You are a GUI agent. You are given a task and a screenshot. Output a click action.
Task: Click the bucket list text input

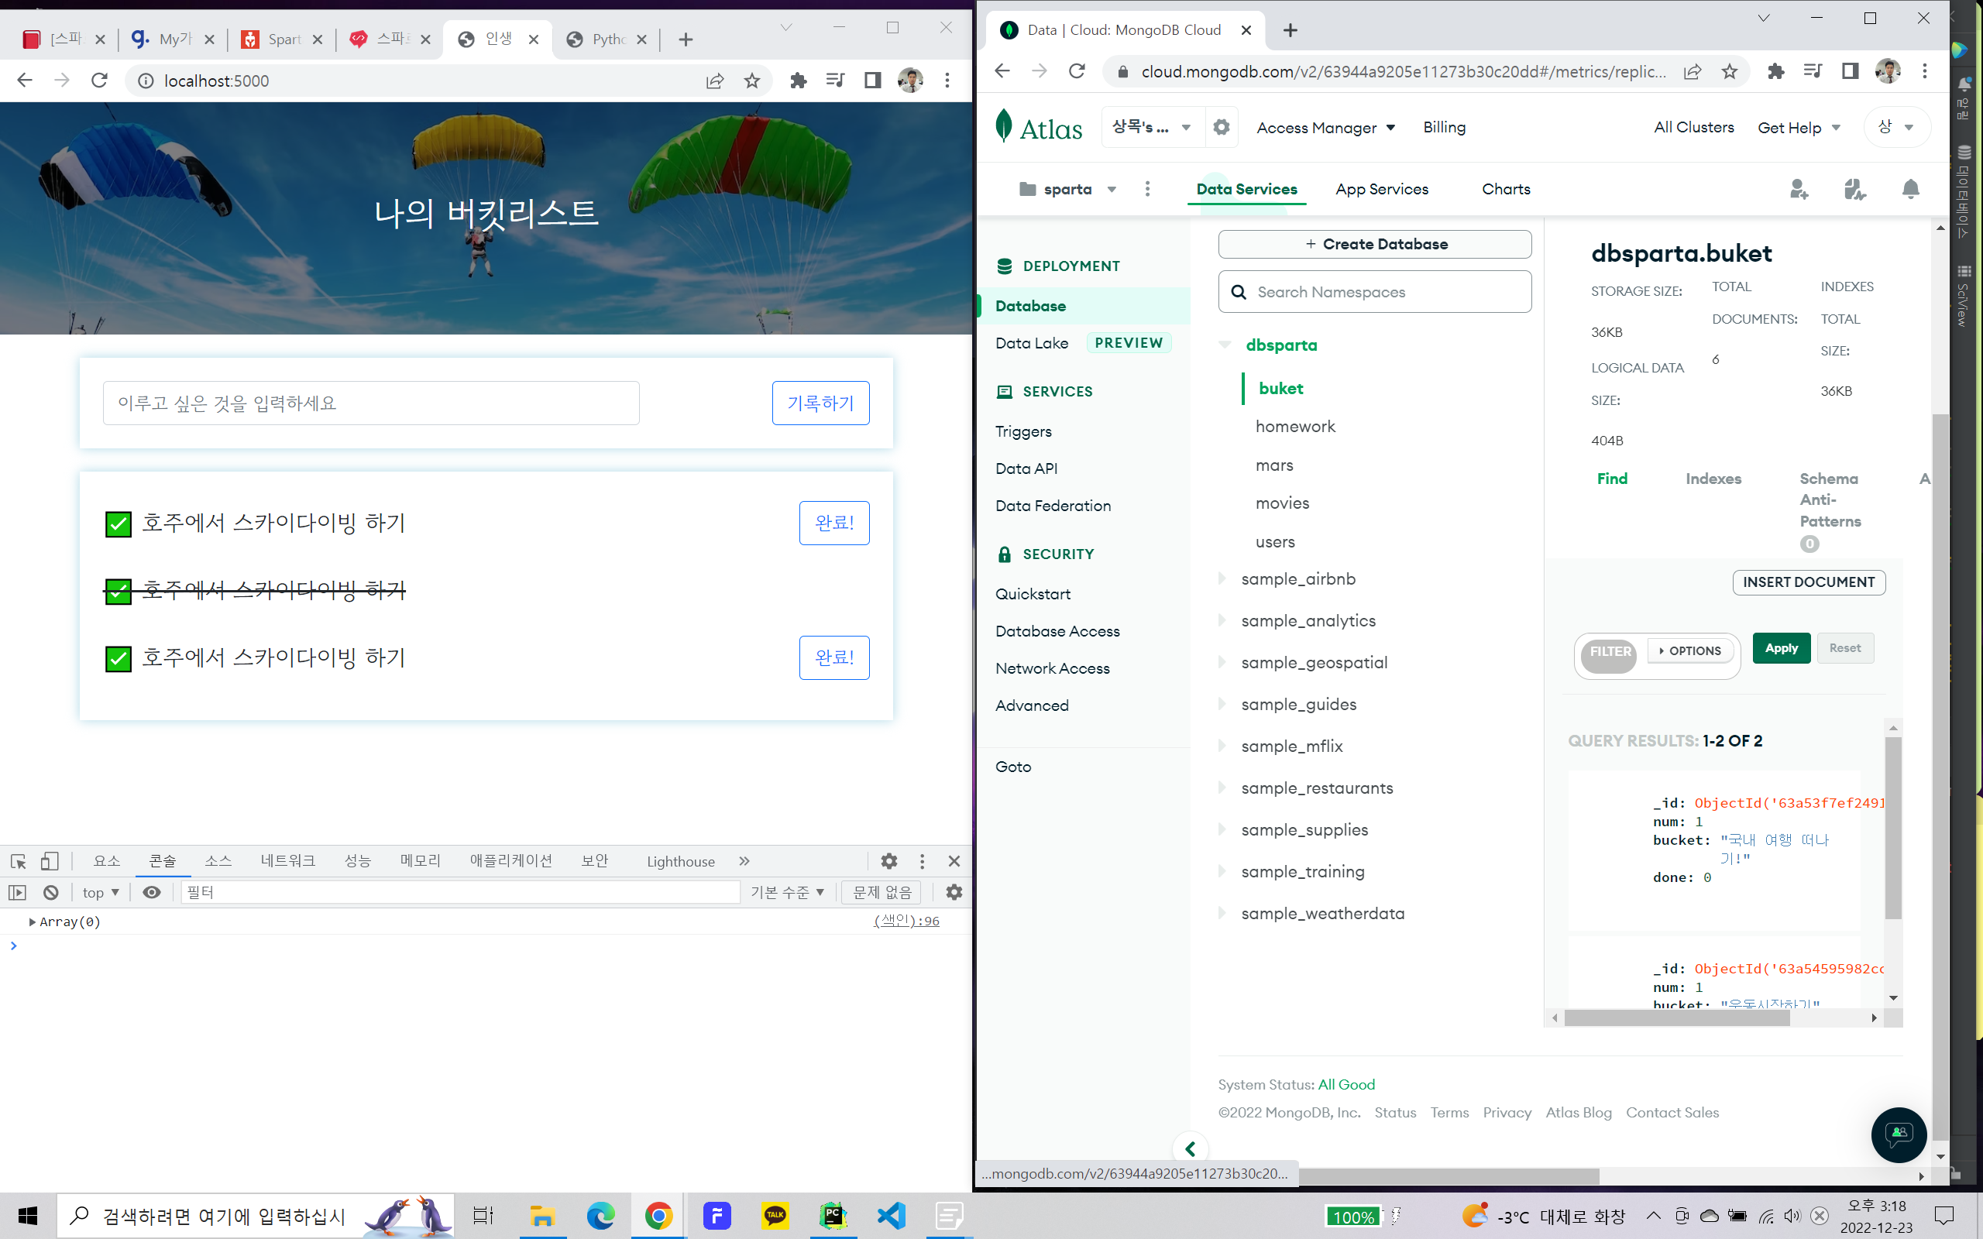(371, 403)
